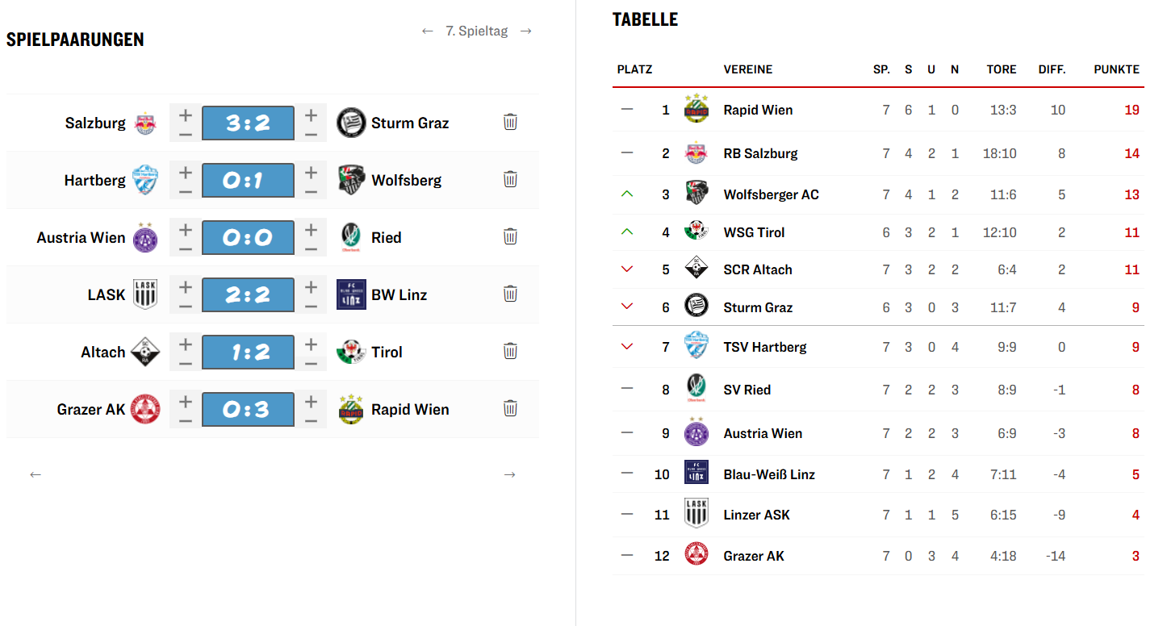The height and width of the screenshot is (626, 1167).
Task: Click the Altach vs Tirol 1:2 score field
Action: (x=248, y=352)
